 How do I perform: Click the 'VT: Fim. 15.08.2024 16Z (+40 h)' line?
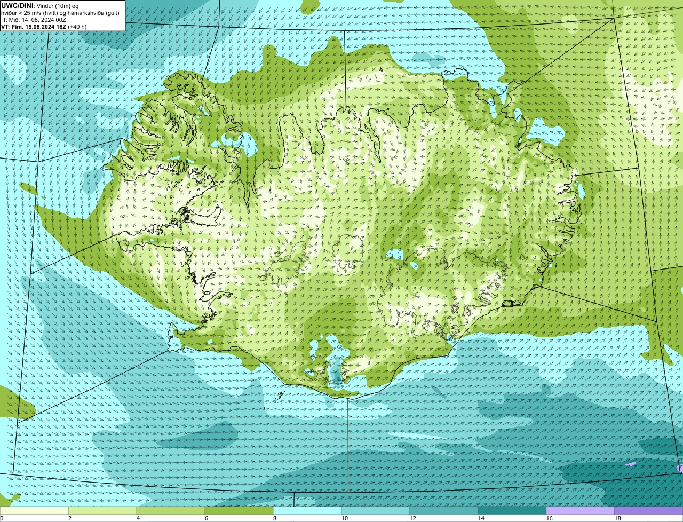coord(44,27)
